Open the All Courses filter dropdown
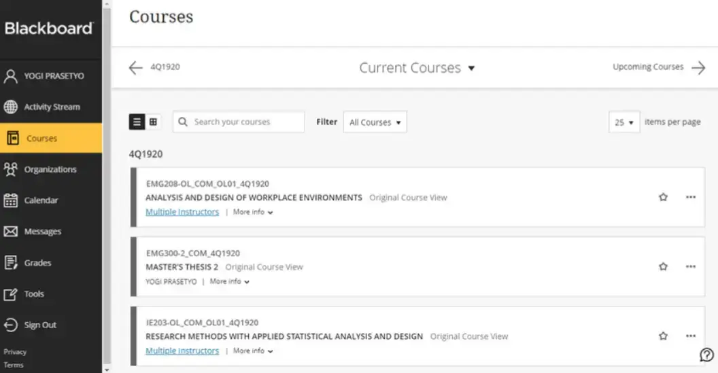The height and width of the screenshot is (373, 718). [x=375, y=122]
